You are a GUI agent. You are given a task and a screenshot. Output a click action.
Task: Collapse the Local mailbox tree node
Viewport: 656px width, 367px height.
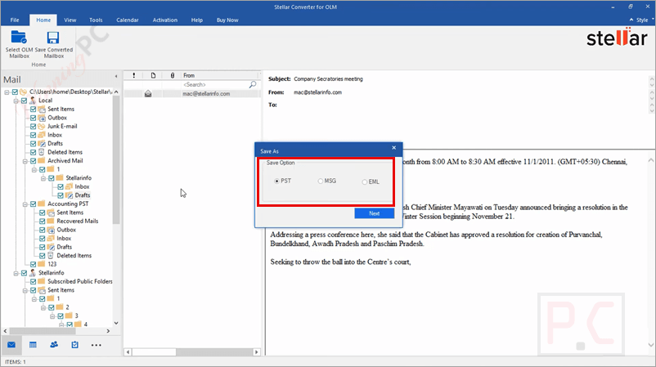(x=16, y=101)
